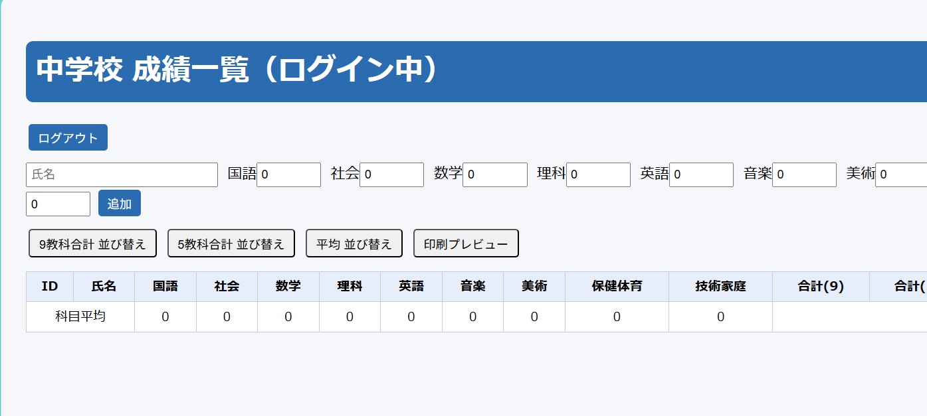The height and width of the screenshot is (416, 927).
Task: Select the 社会 score input field
Action: [x=391, y=175]
